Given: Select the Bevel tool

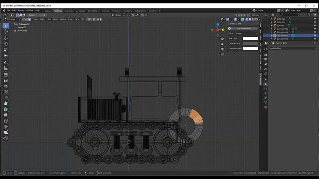Looking at the screenshot, I should click(6, 86).
